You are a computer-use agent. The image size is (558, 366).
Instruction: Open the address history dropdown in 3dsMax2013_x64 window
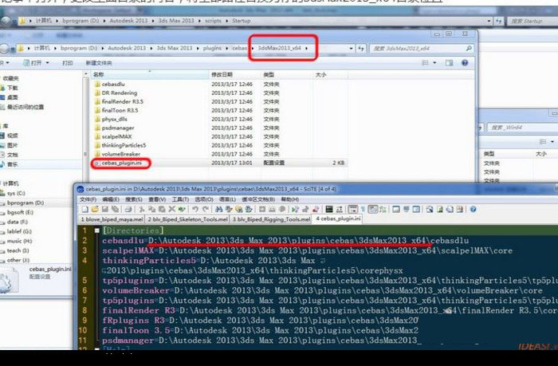click(x=352, y=48)
